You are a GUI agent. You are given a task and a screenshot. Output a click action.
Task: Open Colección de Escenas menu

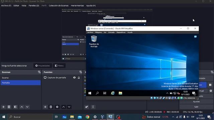(59, 6)
